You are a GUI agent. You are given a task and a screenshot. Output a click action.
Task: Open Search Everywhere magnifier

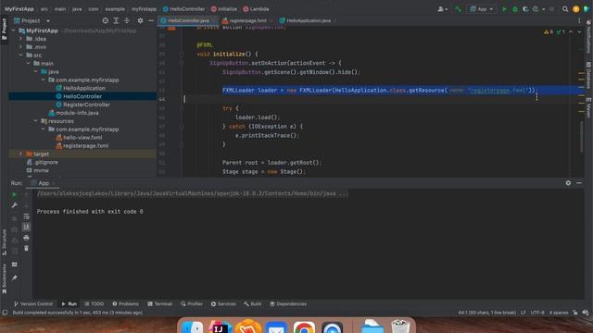pos(565,9)
